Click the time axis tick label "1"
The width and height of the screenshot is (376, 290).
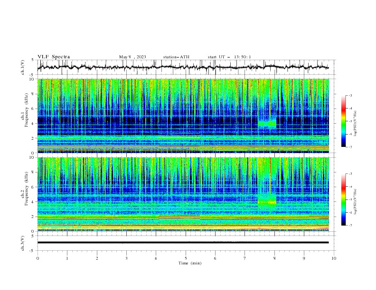pos(67,258)
